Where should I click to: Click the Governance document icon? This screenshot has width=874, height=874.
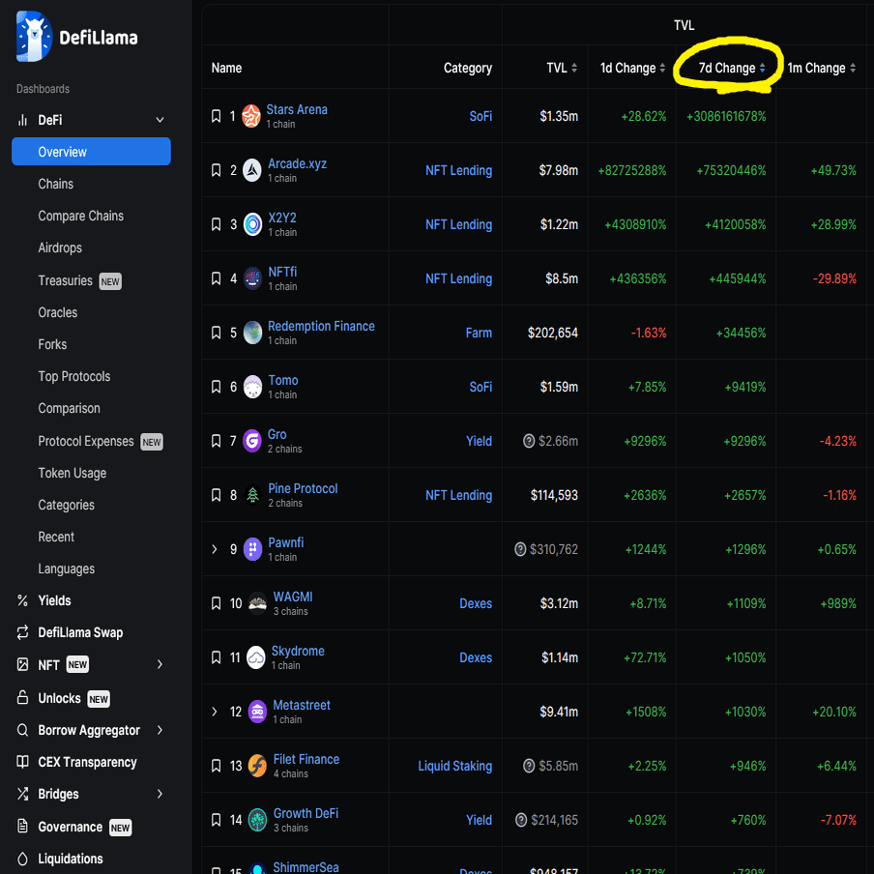(22, 826)
